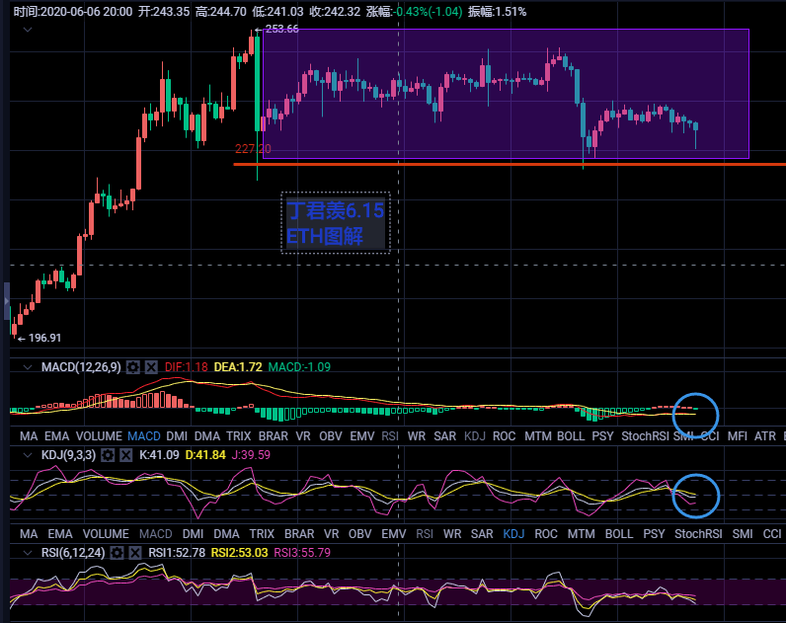Remove the MACD indicator with its X icon
This screenshot has width=786, height=623.
coord(151,367)
